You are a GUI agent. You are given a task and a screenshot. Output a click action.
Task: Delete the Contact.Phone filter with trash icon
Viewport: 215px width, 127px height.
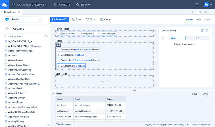[x=207, y=31]
